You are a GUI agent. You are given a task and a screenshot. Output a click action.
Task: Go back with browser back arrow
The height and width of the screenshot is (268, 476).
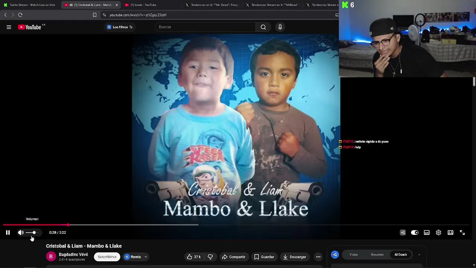pyautogui.click(x=5, y=15)
